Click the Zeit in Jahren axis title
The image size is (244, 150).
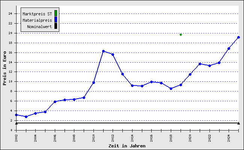(127, 146)
